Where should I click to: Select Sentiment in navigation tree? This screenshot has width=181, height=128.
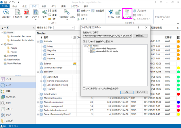tap(12, 56)
